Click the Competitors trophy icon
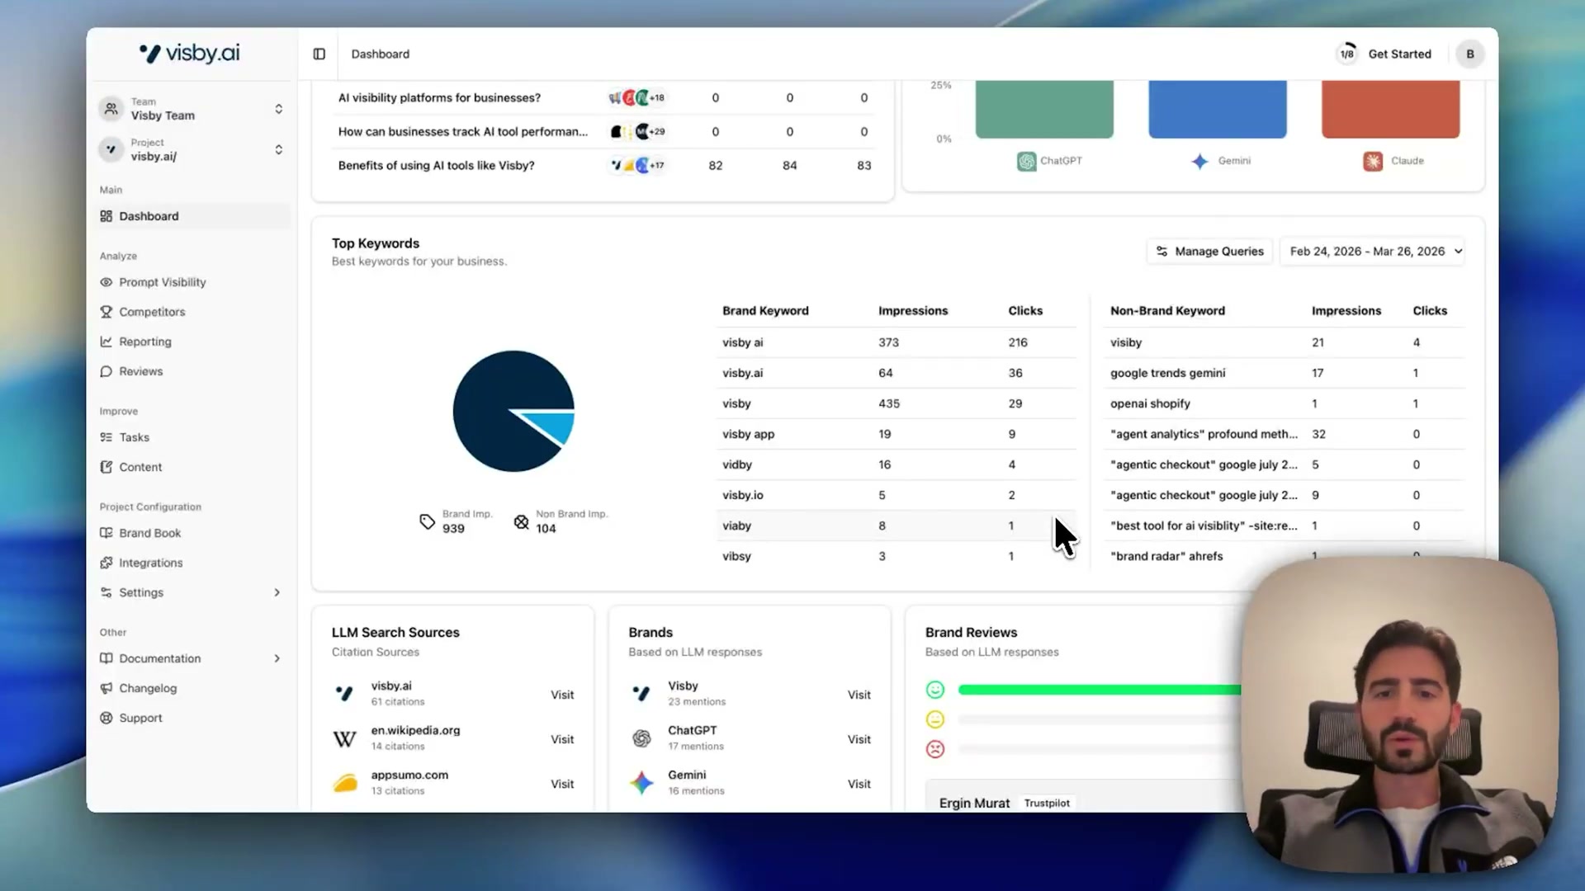1585x891 pixels. [x=106, y=312]
